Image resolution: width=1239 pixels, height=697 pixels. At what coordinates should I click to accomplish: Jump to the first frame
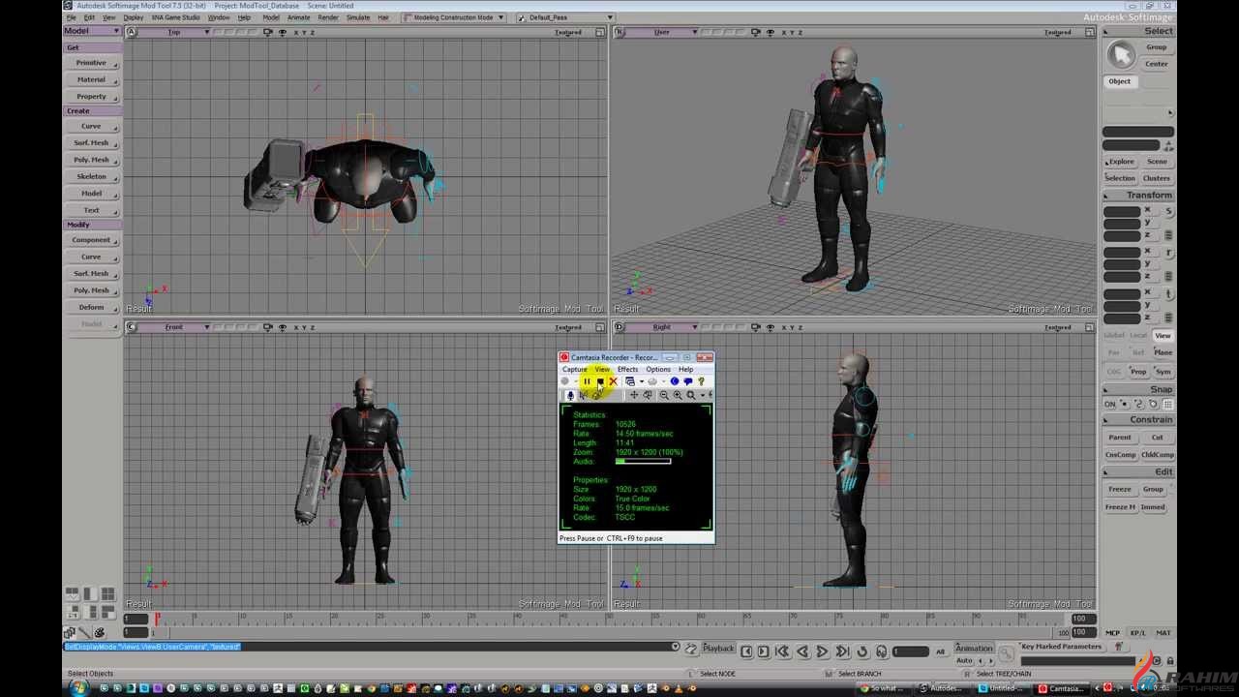781,652
